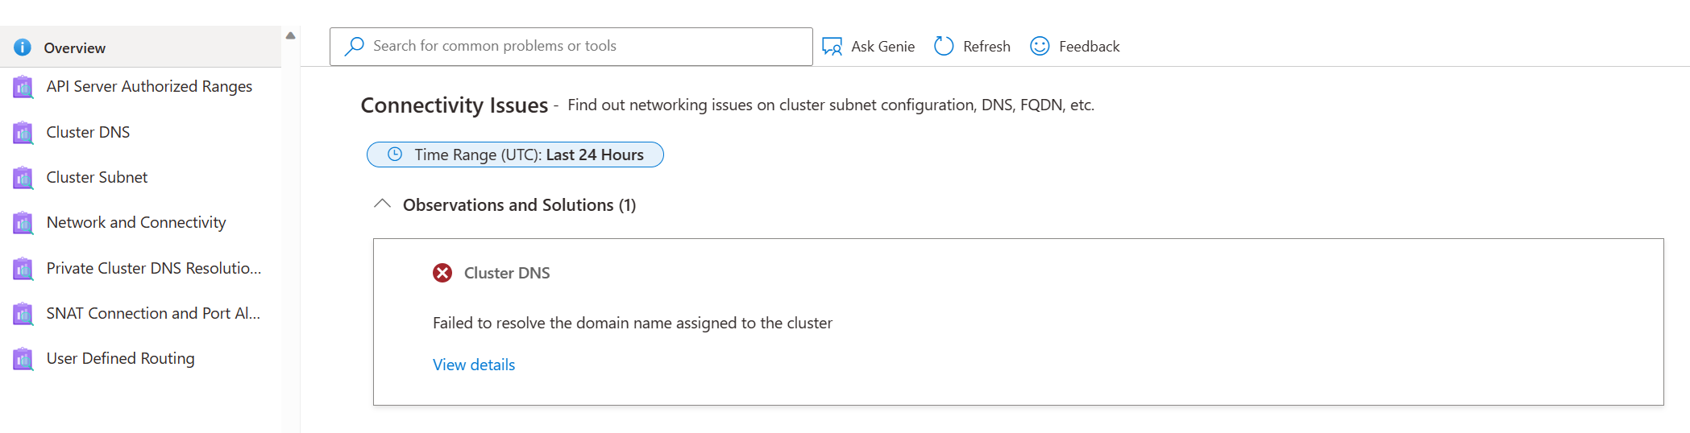This screenshot has width=1690, height=433.
Task: Click the API Server Authorized Ranges icon
Action: 23,87
